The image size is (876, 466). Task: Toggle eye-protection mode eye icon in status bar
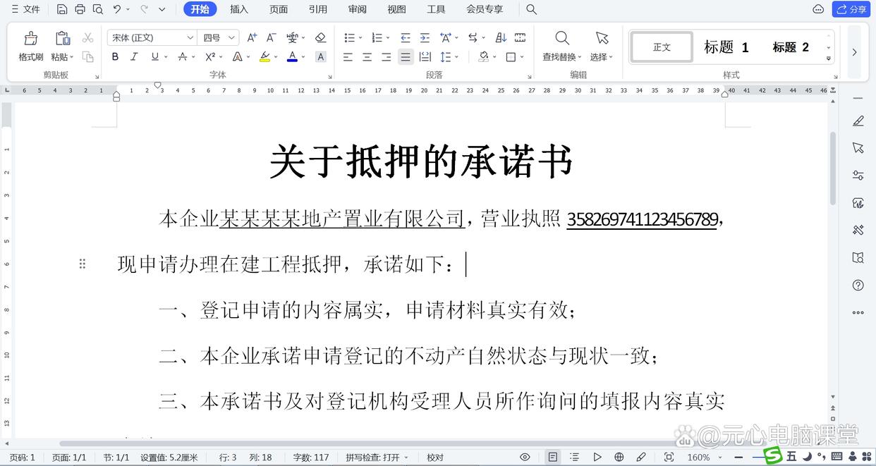525,458
